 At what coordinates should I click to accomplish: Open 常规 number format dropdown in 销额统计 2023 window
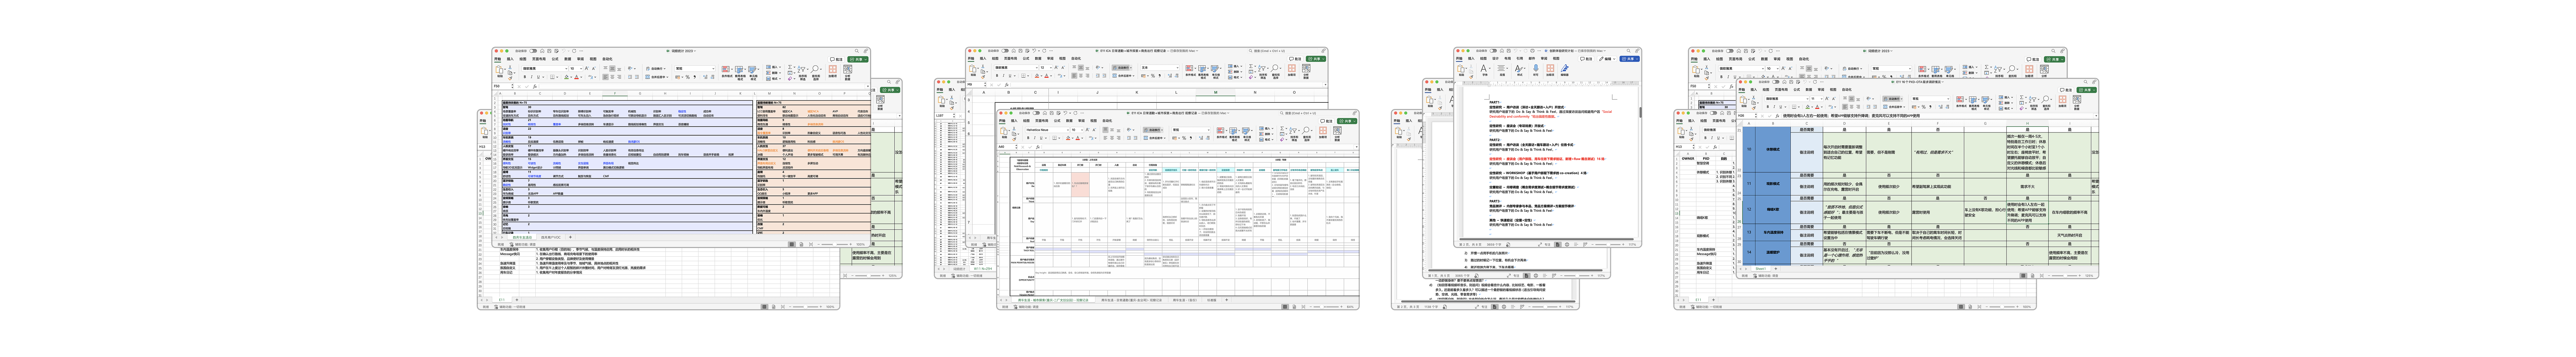(695, 69)
